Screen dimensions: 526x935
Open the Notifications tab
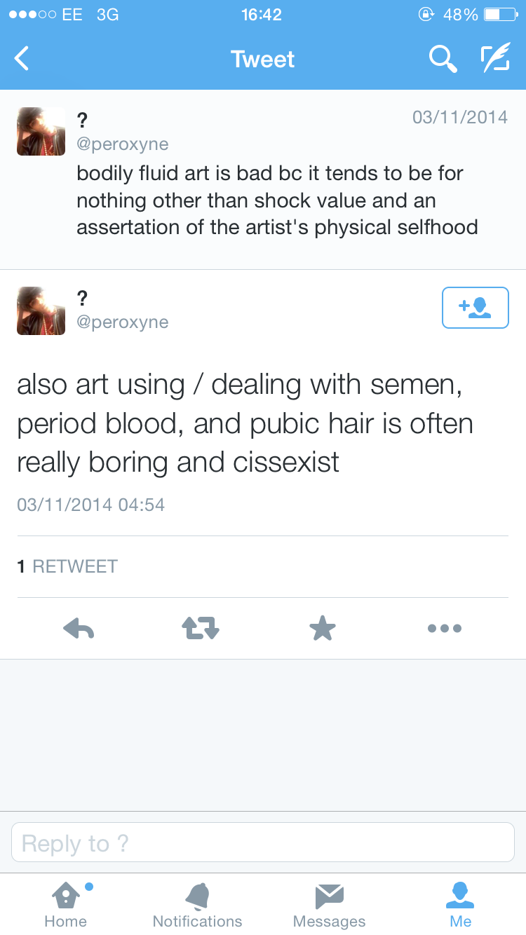click(x=197, y=904)
